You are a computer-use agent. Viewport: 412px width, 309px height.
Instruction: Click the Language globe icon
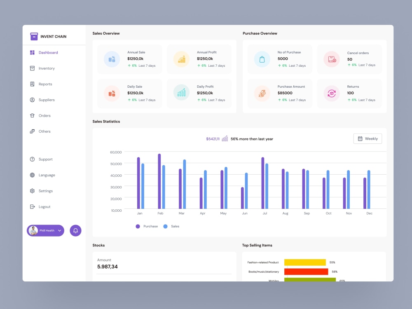[x=32, y=175]
